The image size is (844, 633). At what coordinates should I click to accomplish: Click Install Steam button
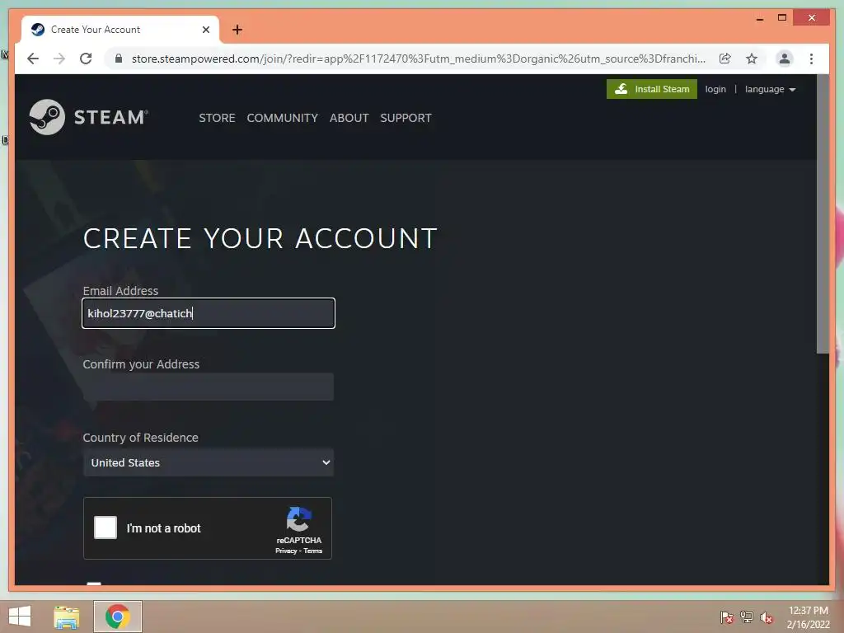point(652,89)
